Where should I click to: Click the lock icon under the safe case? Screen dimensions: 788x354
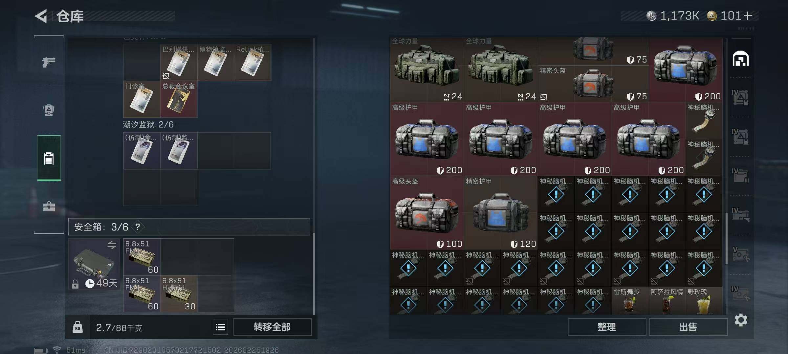tap(75, 284)
